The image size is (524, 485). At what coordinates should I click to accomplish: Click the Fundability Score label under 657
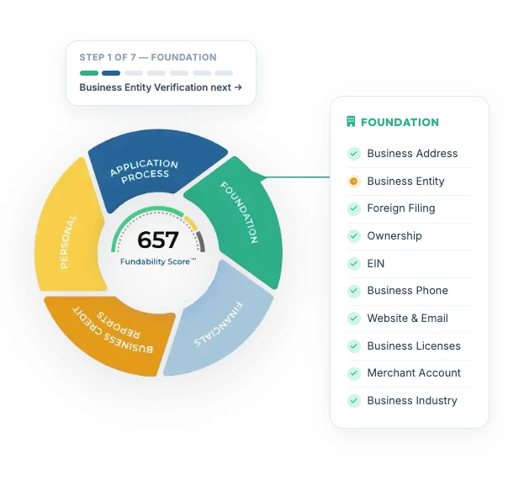[x=158, y=261]
